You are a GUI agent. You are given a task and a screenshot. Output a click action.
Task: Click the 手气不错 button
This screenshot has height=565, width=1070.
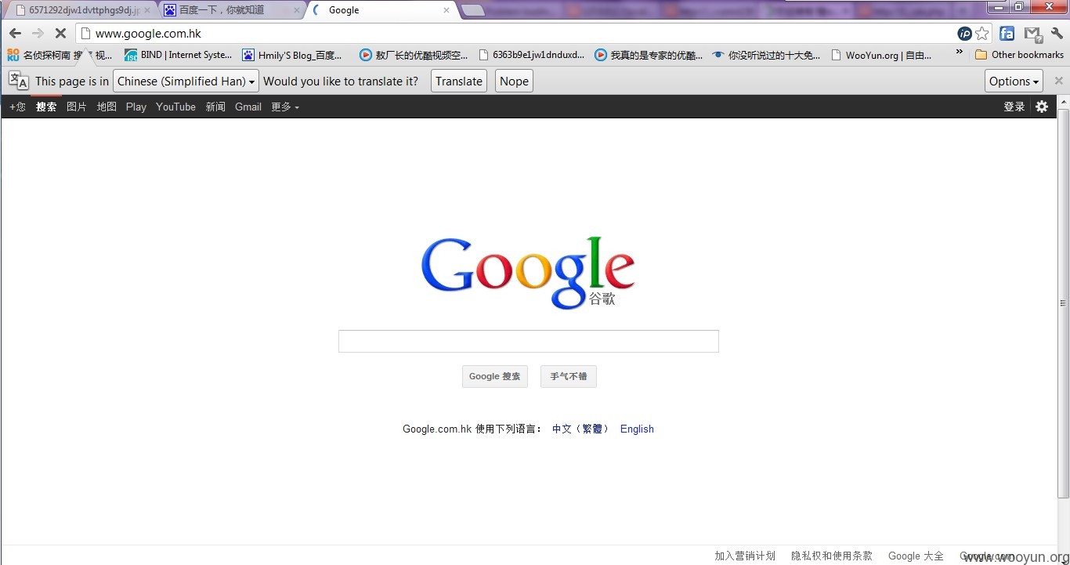point(569,376)
